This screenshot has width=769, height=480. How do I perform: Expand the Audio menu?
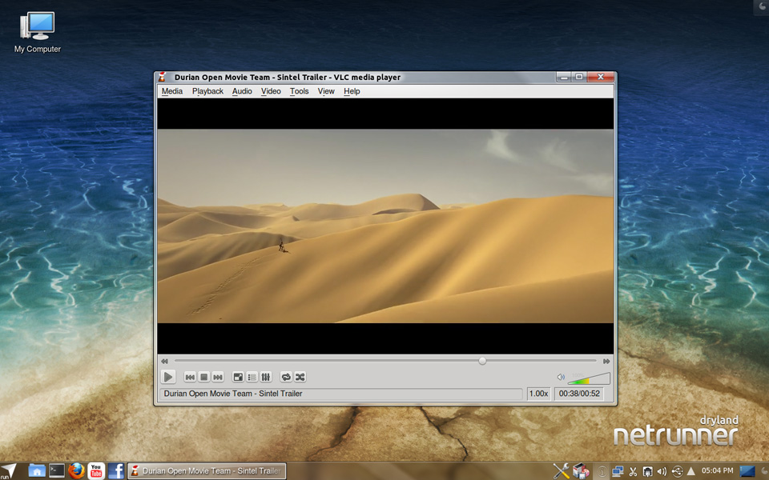pyautogui.click(x=242, y=91)
